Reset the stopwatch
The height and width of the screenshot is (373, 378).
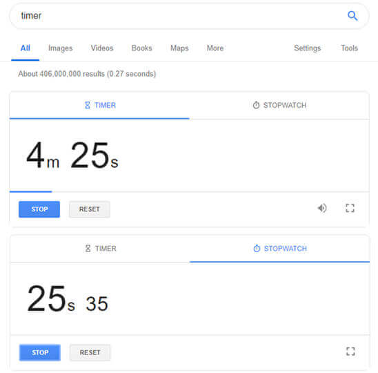(x=90, y=352)
